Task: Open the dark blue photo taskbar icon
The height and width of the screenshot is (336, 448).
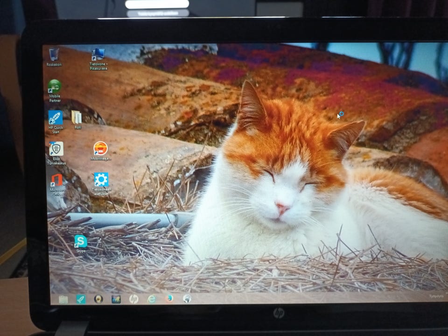Action: click(116, 299)
